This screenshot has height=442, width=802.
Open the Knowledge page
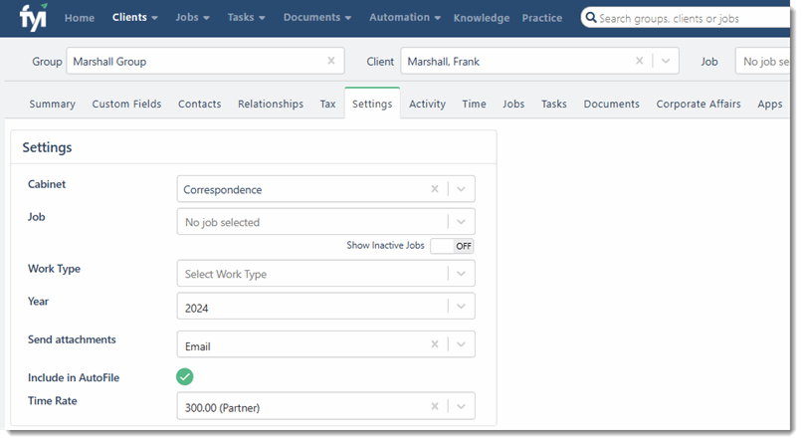tap(482, 18)
